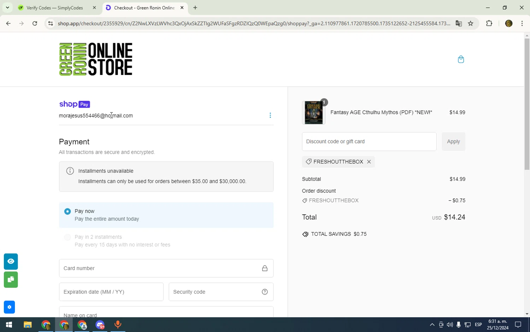
Task: Click the blue gear extension button
Action: [9, 307]
